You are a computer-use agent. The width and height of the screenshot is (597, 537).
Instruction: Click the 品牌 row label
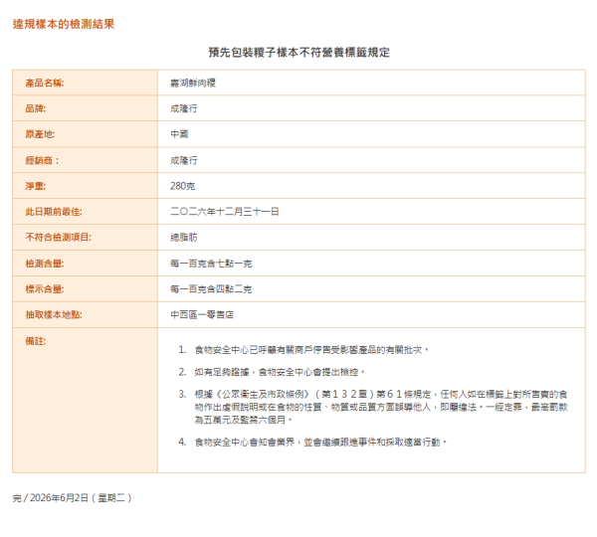click(36, 108)
